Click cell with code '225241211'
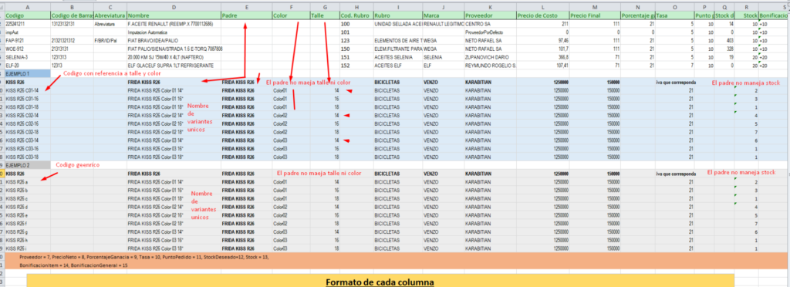Image resolution: width=790 pixels, height=287 pixels. [27, 24]
